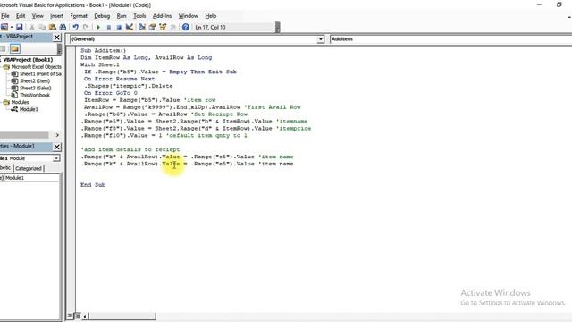Select Sheet2 (Item) in project tree
Viewport: 572px width, 322px height.
point(35,81)
